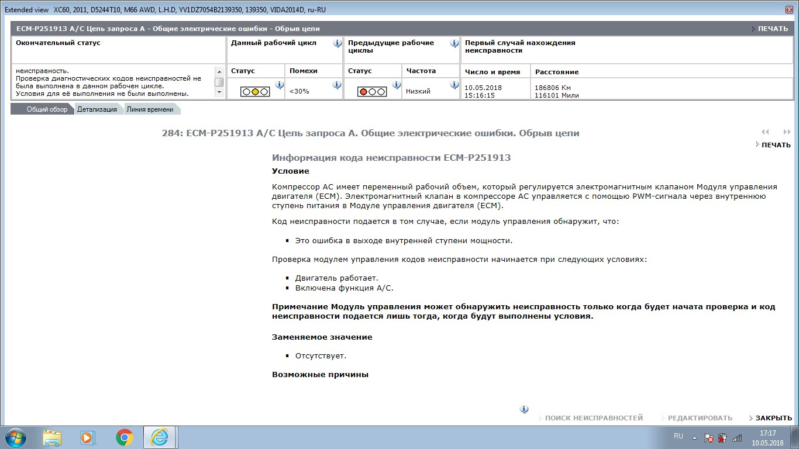Open Google Chrome from the taskbar

click(124, 437)
